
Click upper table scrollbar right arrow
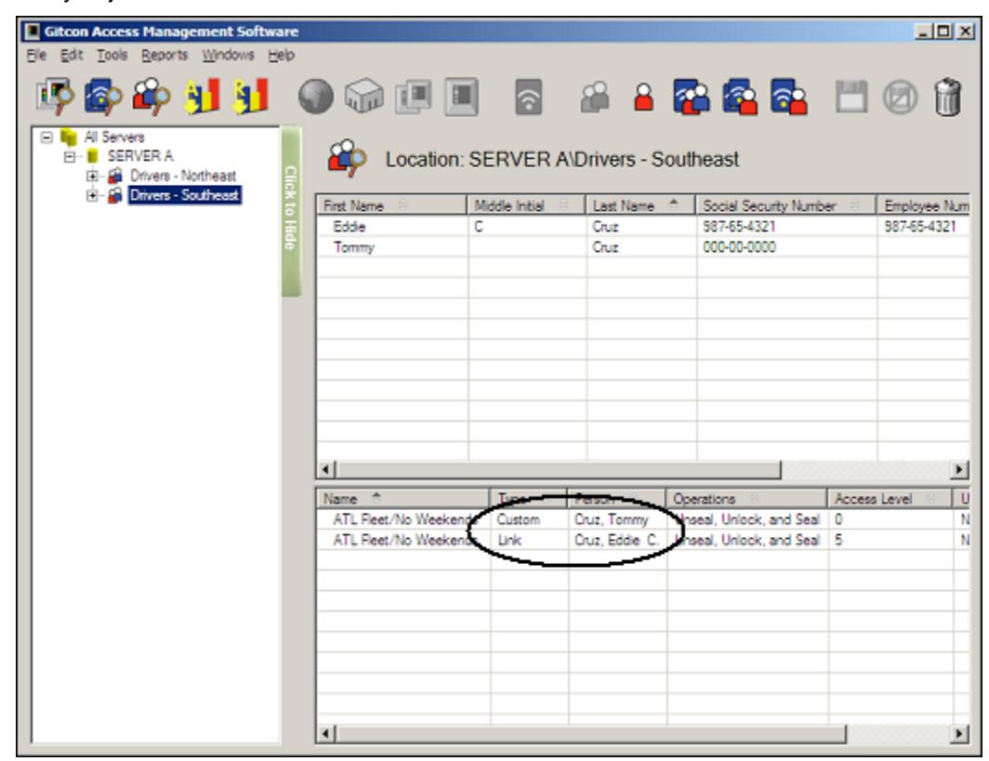pos(959,470)
